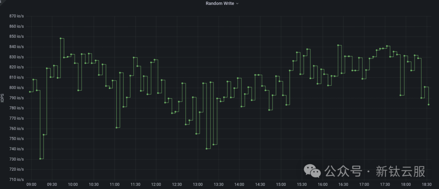Click the 13:00 time label

point(198,185)
